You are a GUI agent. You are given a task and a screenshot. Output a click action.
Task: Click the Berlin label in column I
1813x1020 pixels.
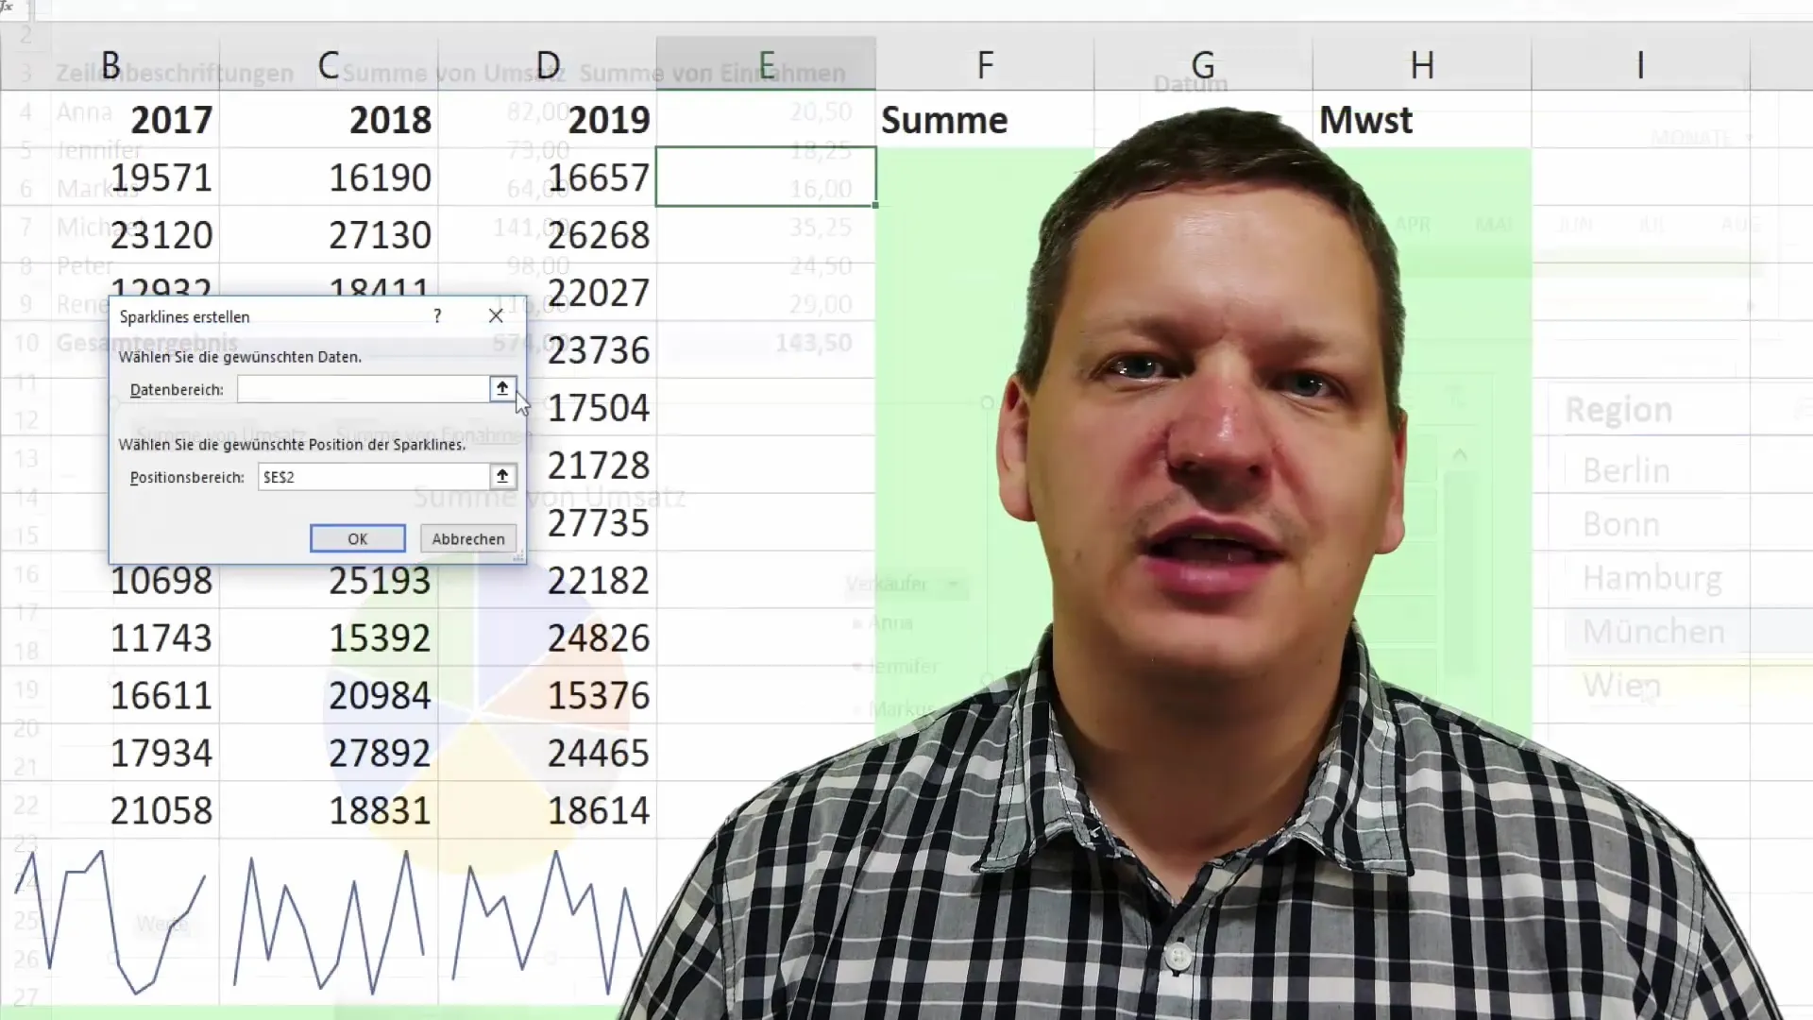[1622, 469]
